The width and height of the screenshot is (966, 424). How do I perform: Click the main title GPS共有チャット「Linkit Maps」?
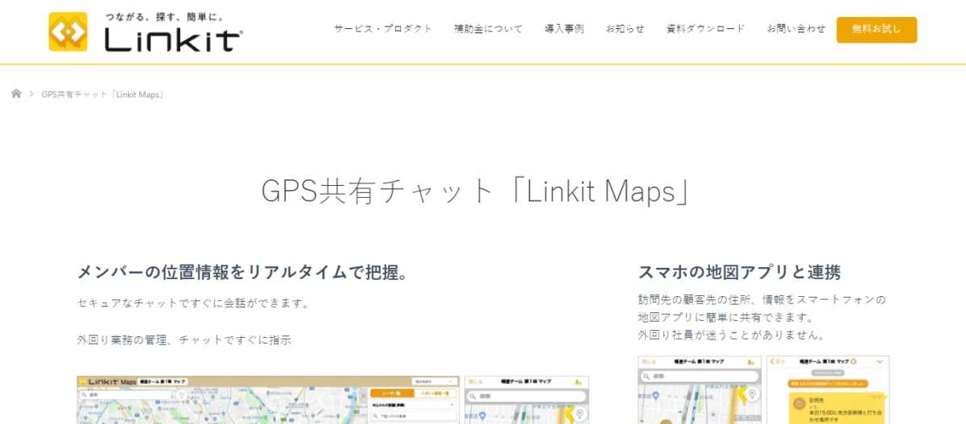(x=477, y=191)
